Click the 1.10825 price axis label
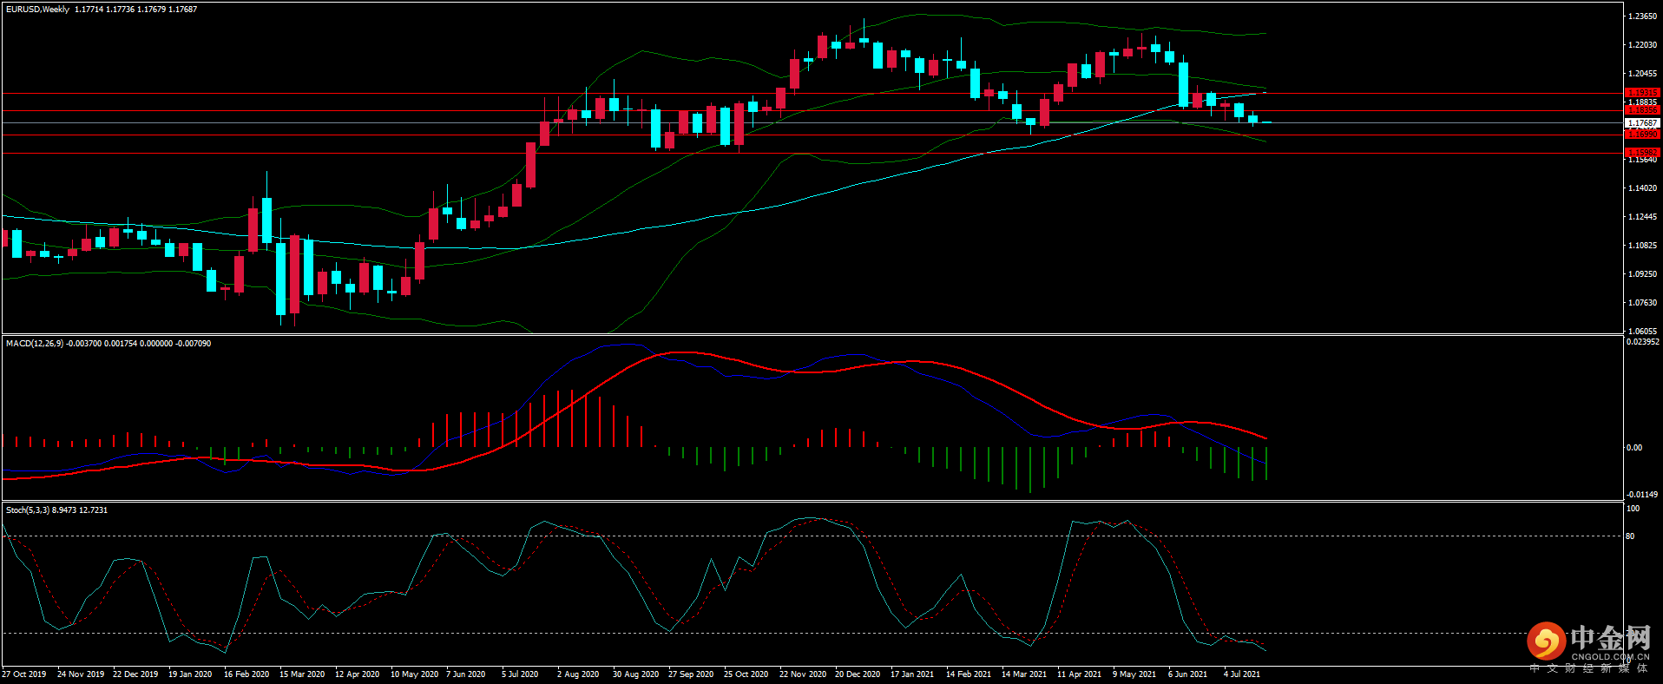This screenshot has height=684, width=1663. point(1642,246)
